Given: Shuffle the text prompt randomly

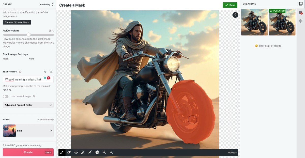Looking at the screenshot, I should (51, 72).
